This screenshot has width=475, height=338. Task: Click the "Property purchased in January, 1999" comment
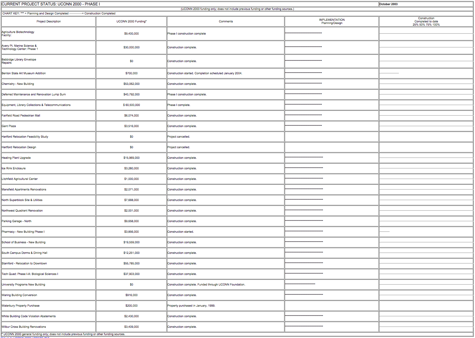(191, 306)
